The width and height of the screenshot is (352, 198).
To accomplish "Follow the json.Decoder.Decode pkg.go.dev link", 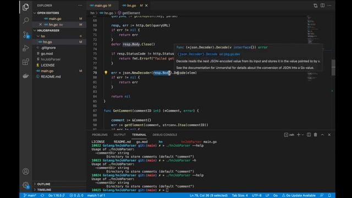I will click(209, 54).
